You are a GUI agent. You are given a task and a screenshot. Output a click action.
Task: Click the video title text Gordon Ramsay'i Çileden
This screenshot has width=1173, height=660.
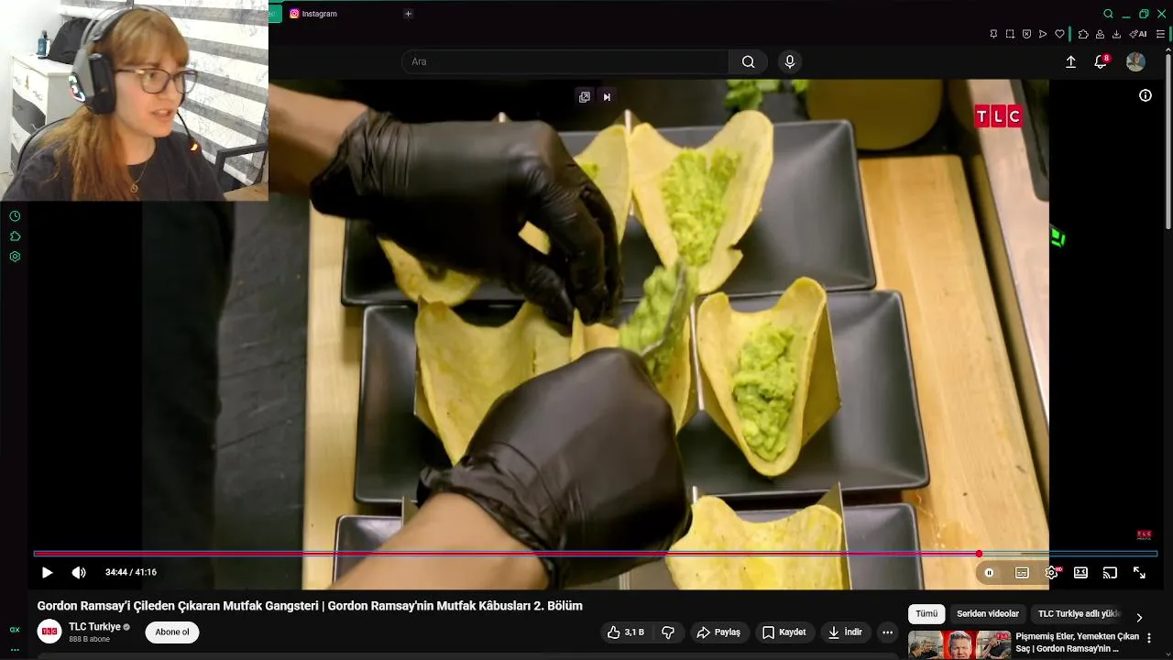pos(310,606)
